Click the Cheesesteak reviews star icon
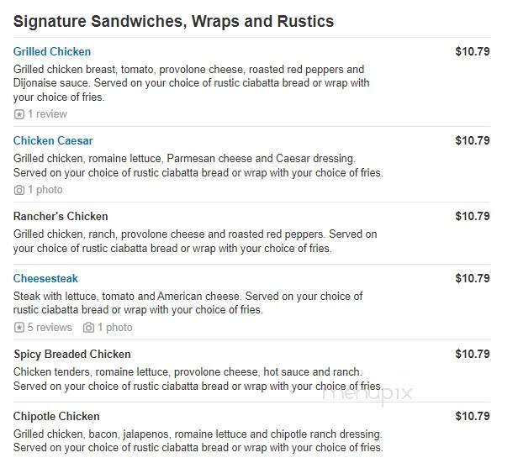This screenshot has height=463, width=518. 19,328
